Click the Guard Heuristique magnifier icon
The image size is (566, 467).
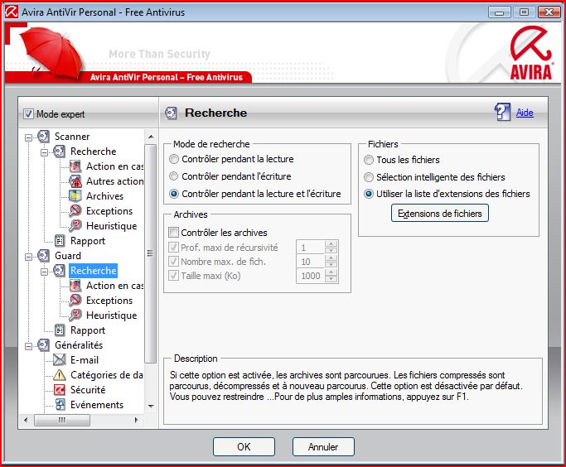coord(75,315)
